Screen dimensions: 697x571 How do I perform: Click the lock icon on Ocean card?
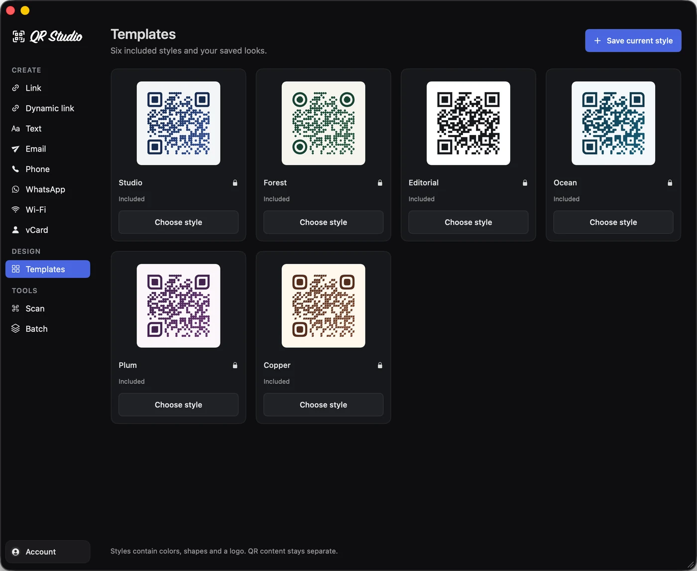point(670,183)
